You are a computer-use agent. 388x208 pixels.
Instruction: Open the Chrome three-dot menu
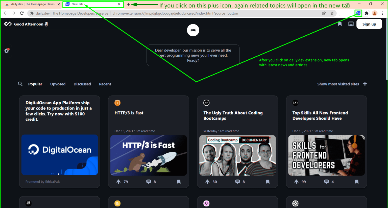pyautogui.click(x=383, y=13)
